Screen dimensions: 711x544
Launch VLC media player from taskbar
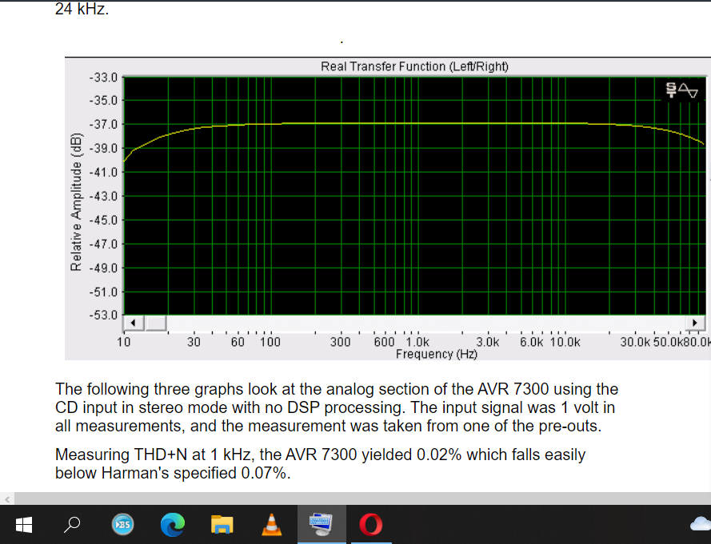(x=271, y=525)
